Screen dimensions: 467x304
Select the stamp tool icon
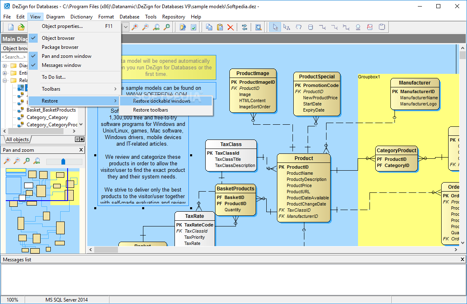pyautogui.click(x=358, y=27)
